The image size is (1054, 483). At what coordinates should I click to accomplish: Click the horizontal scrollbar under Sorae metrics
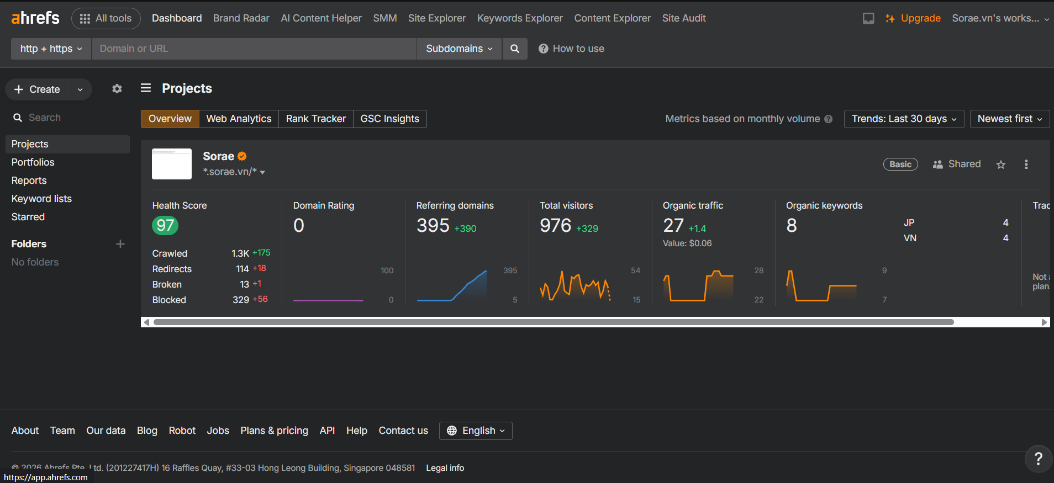point(554,322)
